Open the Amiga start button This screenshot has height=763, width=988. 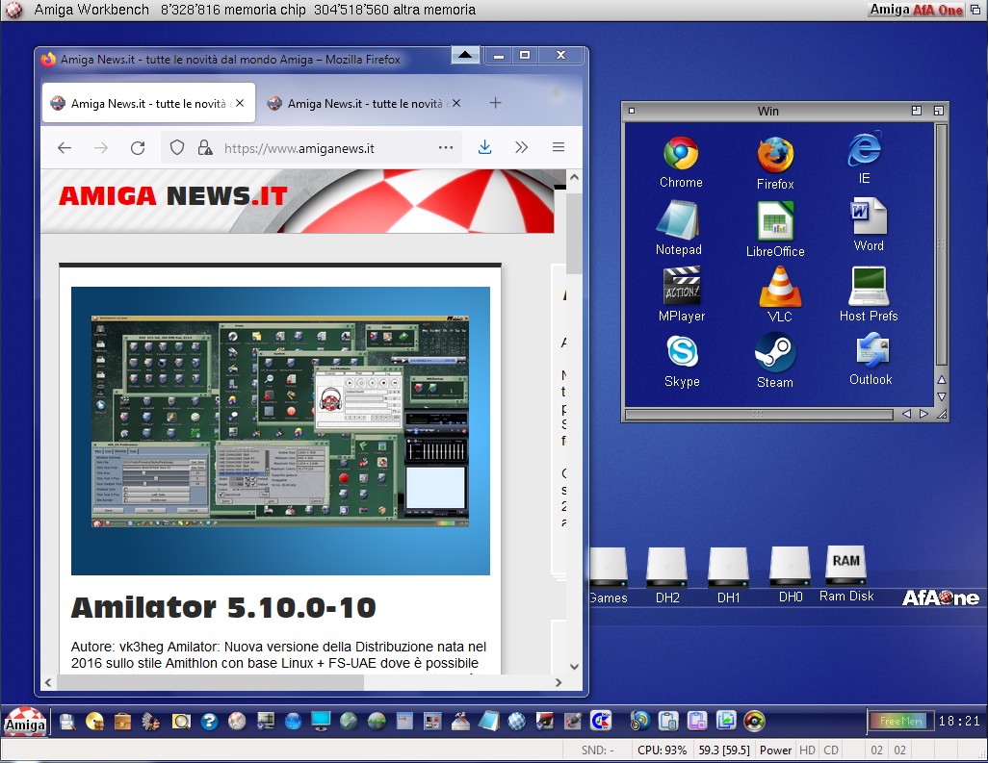(25, 721)
